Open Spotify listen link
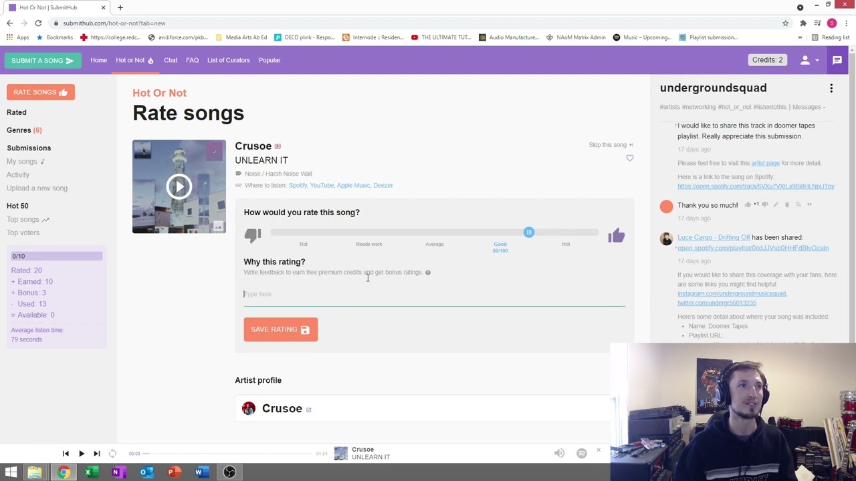Image resolution: width=856 pixels, height=481 pixels. (x=298, y=185)
